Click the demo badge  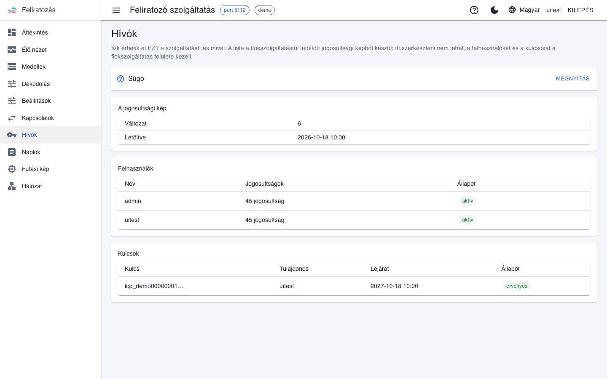(265, 10)
